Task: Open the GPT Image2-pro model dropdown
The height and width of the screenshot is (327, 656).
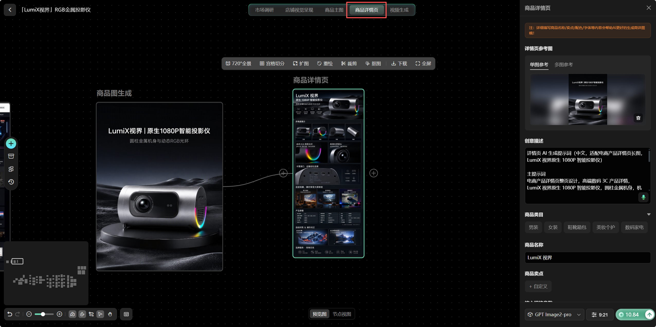Action: click(554, 314)
